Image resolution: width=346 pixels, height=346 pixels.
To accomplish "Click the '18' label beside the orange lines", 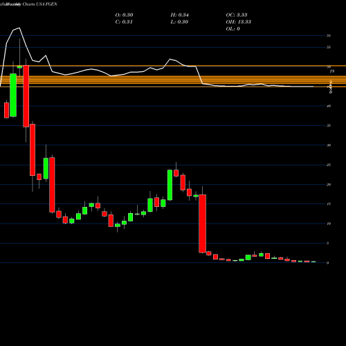I will click(332, 71).
